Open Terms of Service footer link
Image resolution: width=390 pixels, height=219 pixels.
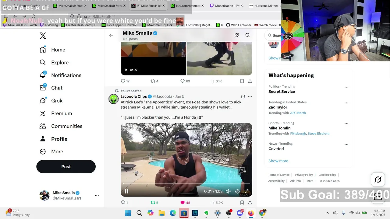[x=279, y=175]
